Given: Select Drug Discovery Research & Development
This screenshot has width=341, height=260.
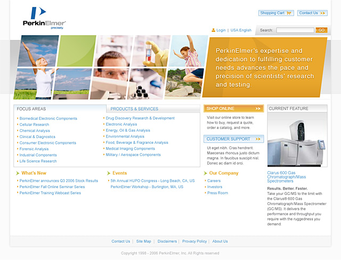Looking at the screenshot, I should pos(140,118).
